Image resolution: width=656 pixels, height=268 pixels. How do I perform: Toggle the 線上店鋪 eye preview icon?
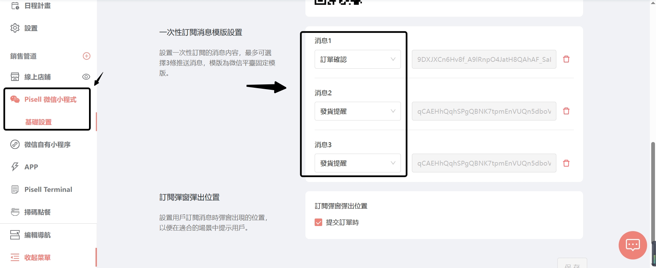tap(86, 77)
